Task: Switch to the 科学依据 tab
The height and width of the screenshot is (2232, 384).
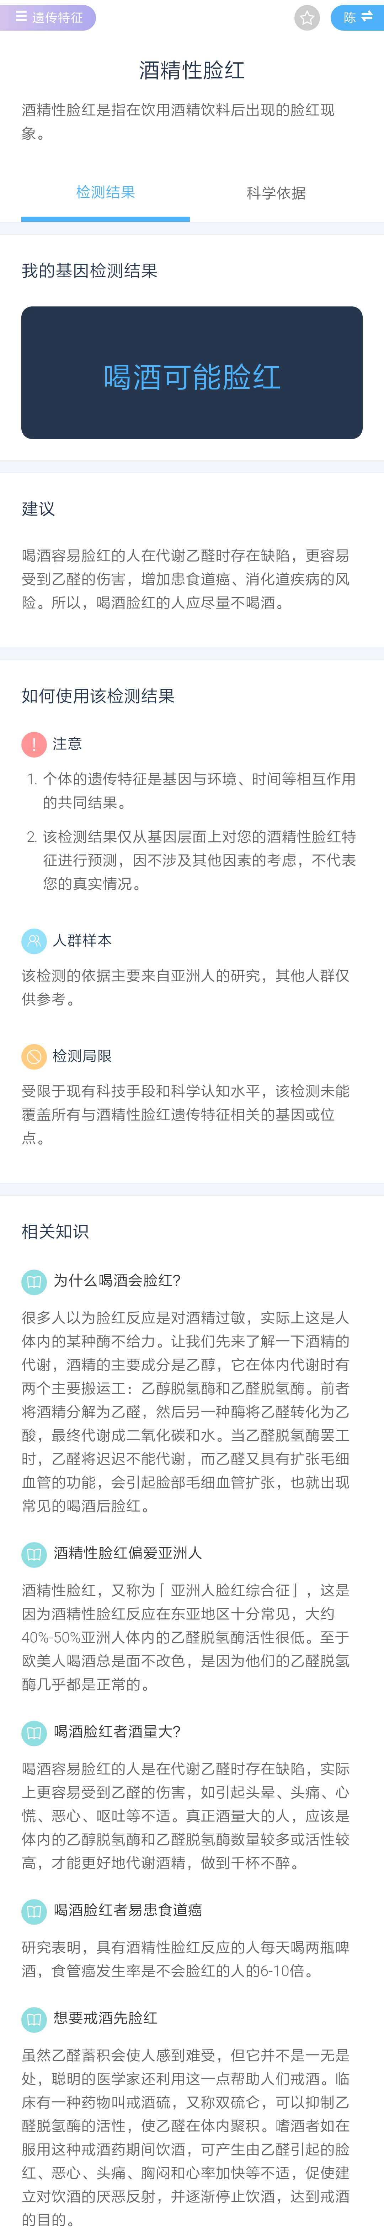Action: point(276,192)
